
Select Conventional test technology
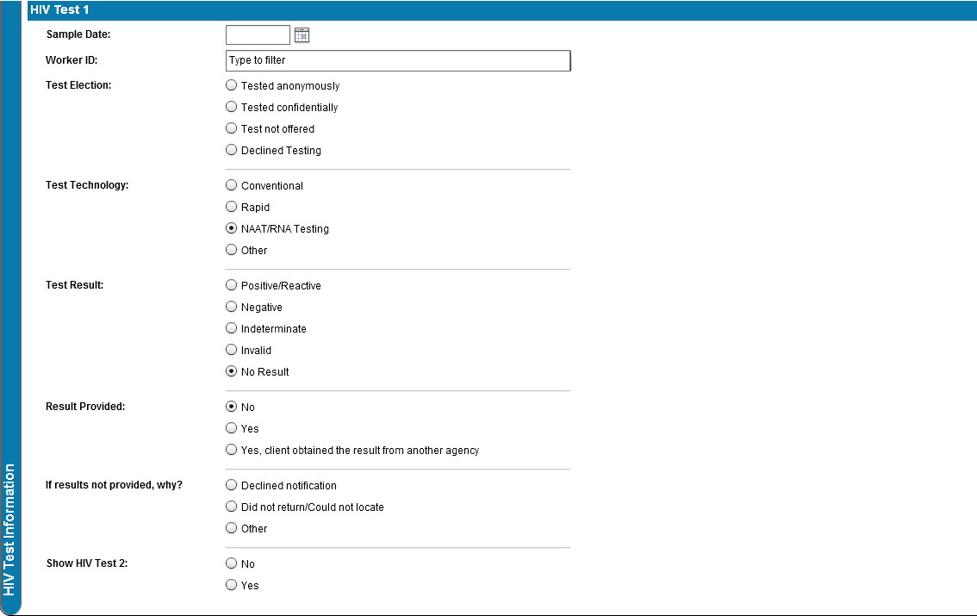[x=231, y=185]
